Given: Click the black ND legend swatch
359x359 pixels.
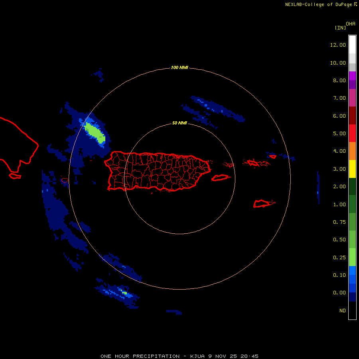Looking at the screenshot, I should pos(352,310).
